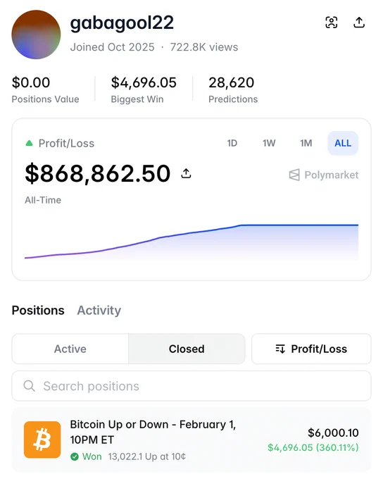Image resolution: width=383 pixels, height=479 pixels.
Task: Click the magnifier icon in search box
Action: pyautogui.click(x=30, y=386)
